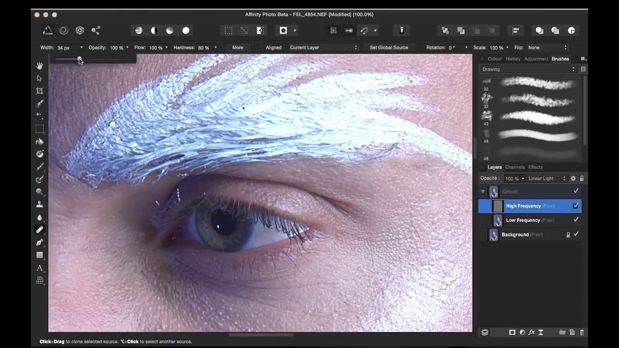
Task: Toggle visibility of Low Frequency layer
Action: (576, 220)
